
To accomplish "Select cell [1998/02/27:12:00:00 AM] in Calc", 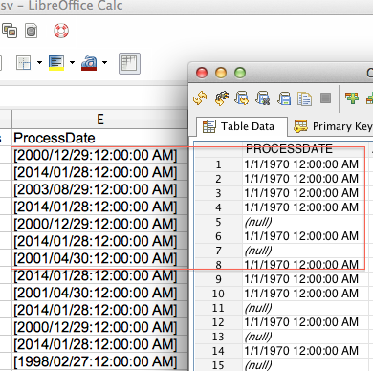I will click(x=99, y=361).
